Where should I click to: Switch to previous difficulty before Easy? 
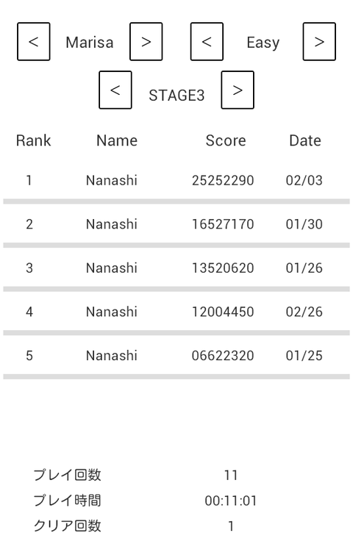pos(207,42)
